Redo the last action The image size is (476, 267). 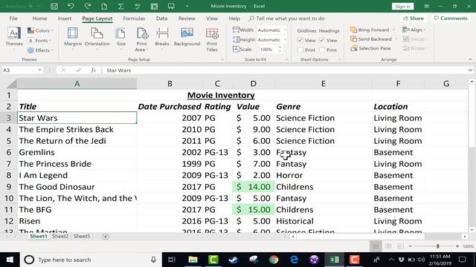coord(88,6)
